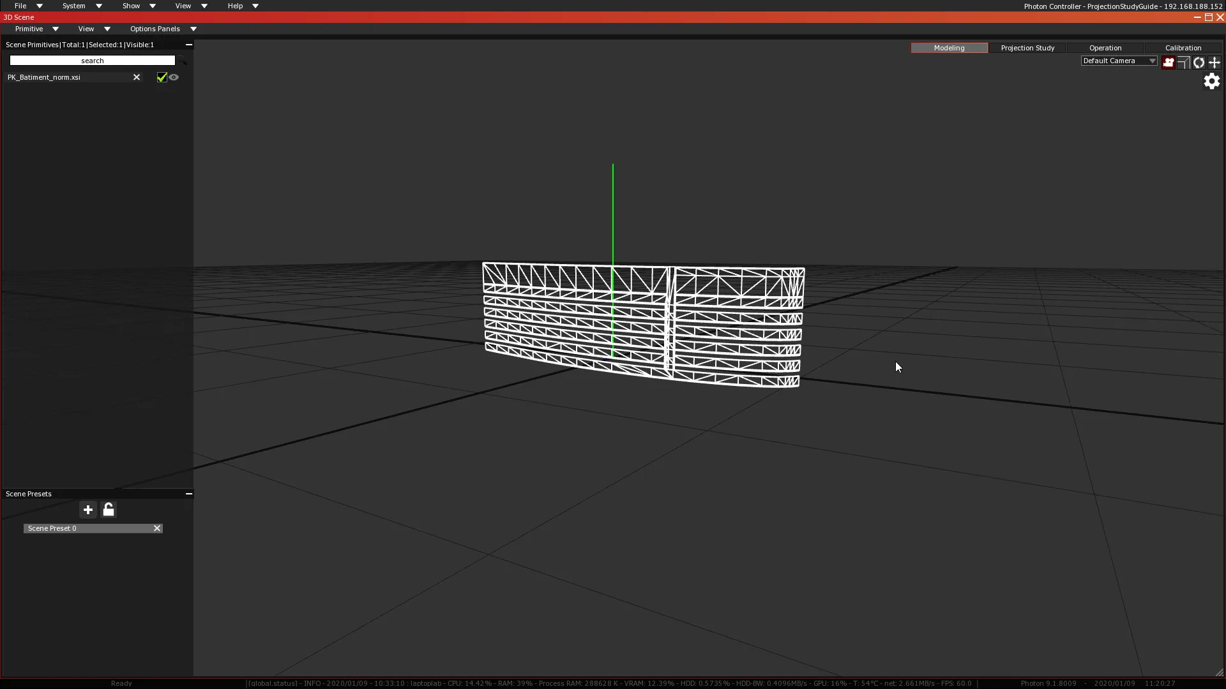Open the Show menu
The width and height of the screenshot is (1226, 689).
pyautogui.click(x=139, y=6)
